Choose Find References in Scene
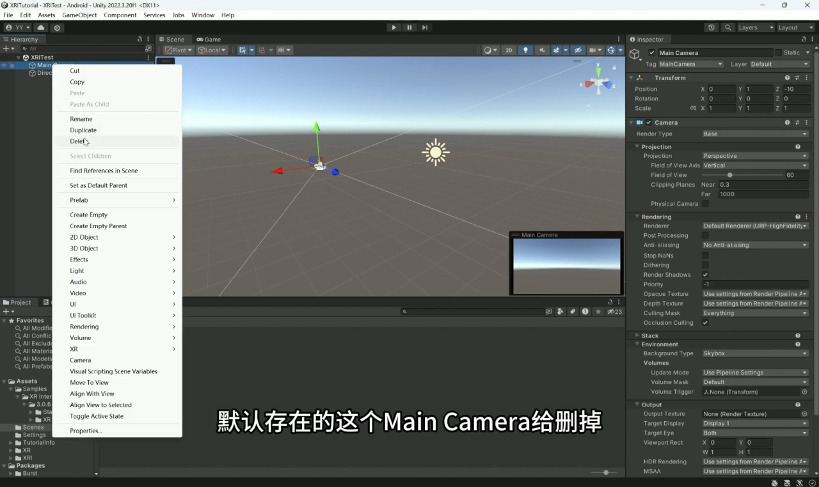The image size is (819, 487). 118,171
